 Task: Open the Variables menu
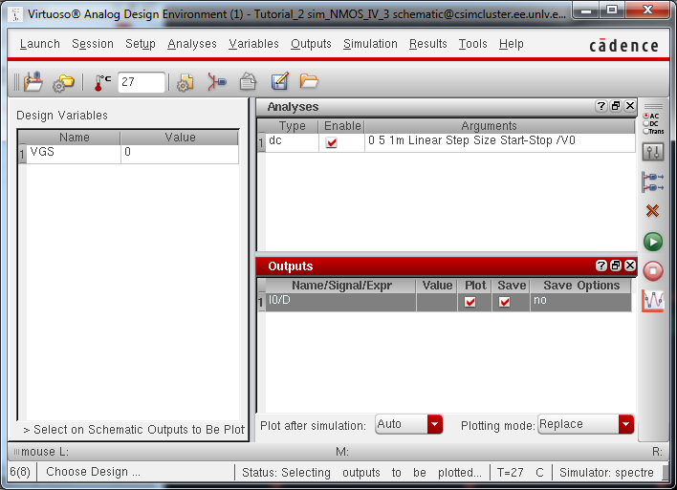tap(253, 44)
